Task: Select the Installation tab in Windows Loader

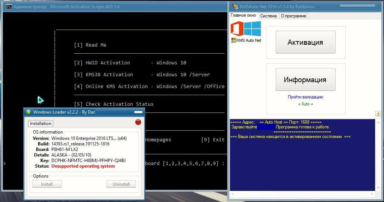Action: coord(41,124)
